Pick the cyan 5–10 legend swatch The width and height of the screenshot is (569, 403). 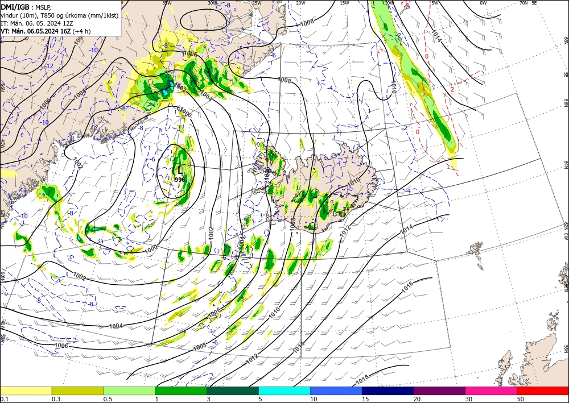point(284,390)
